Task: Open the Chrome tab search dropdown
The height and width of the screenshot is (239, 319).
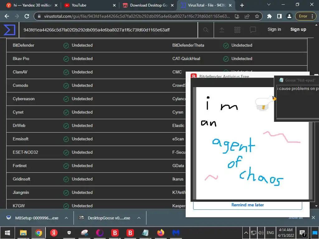Action: pos(269,4)
